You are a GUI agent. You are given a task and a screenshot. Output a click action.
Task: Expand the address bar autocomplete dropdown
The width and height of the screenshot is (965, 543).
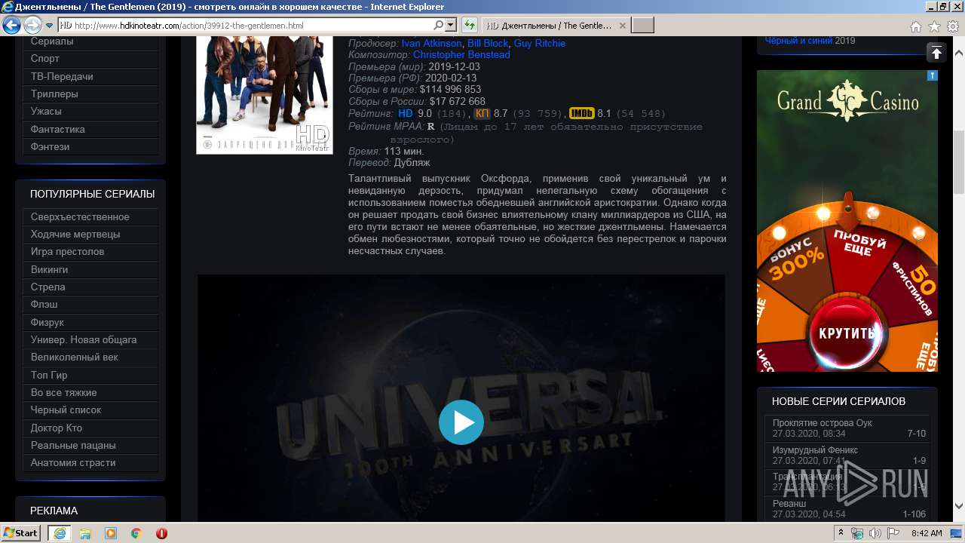pos(451,26)
